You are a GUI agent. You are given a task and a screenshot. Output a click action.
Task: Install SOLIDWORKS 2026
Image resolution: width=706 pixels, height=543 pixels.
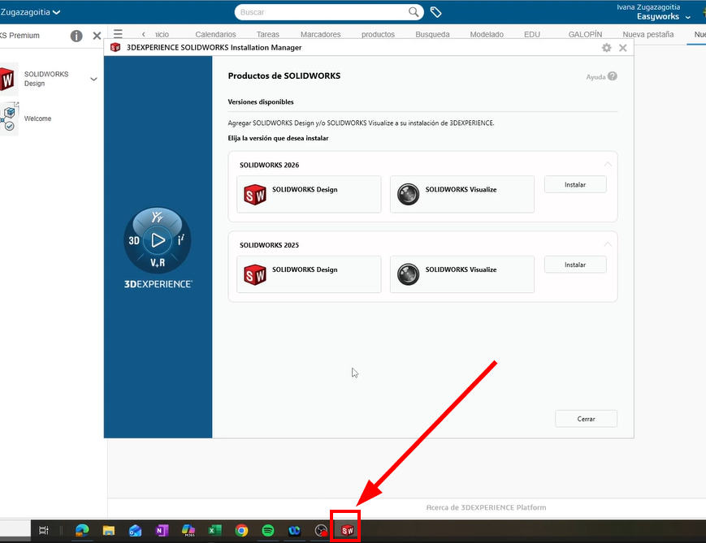(575, 185)
